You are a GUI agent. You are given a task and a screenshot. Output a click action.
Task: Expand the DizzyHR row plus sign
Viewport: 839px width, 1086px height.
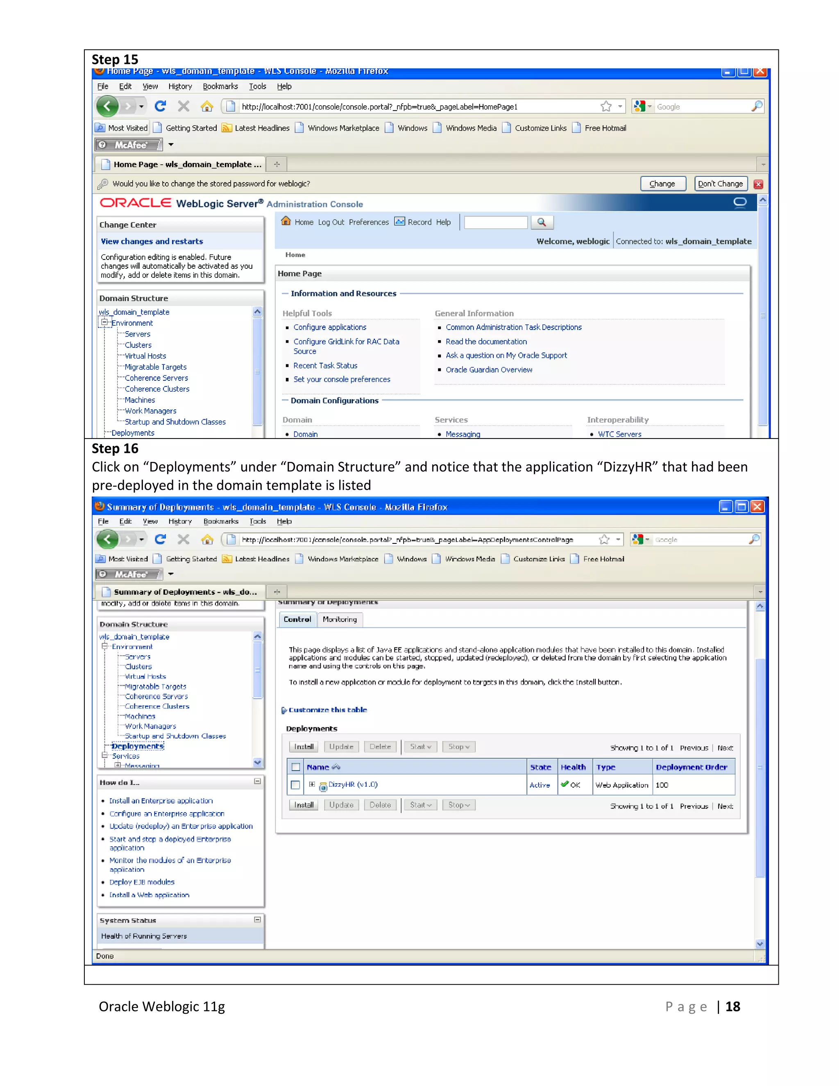click(312, 784)
